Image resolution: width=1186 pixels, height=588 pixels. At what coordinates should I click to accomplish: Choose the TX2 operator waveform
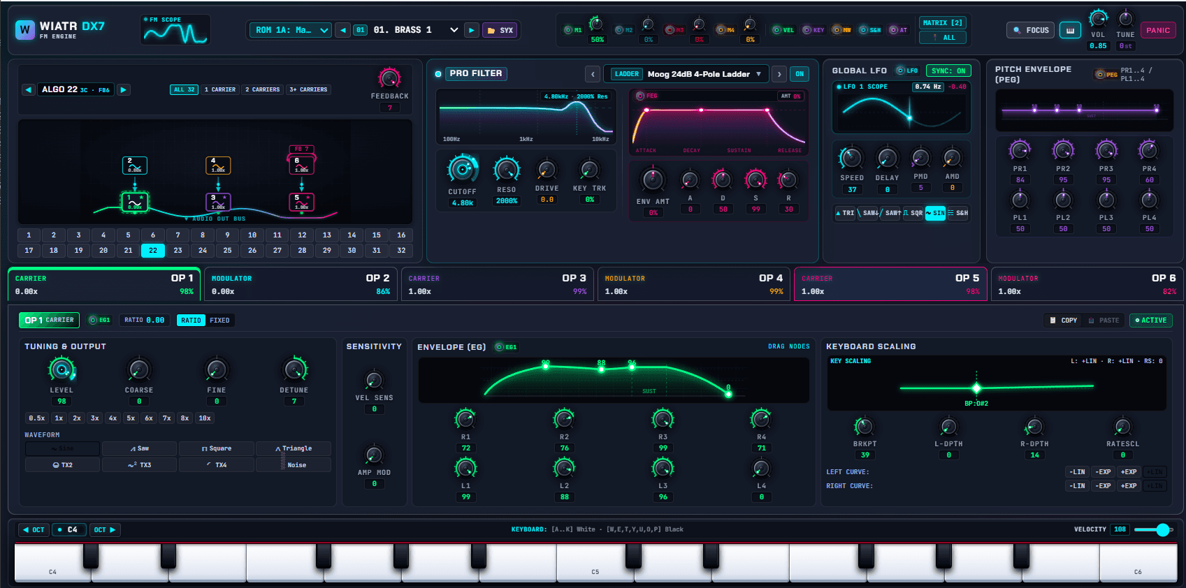pyautogui.click(x=63, y=465)
